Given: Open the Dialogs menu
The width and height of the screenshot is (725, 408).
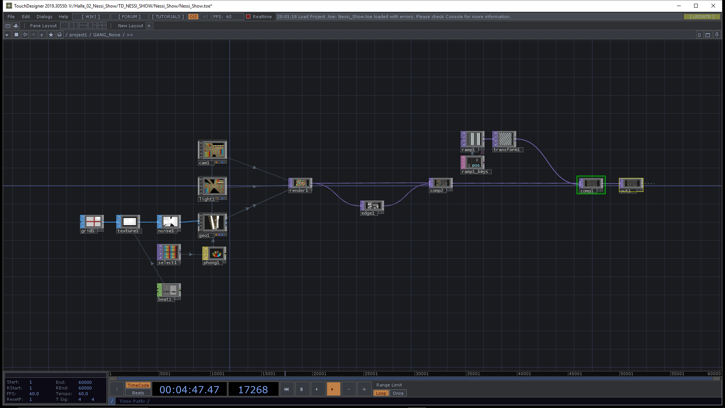Looking at the screenshot, I should (x=44, y=17).
